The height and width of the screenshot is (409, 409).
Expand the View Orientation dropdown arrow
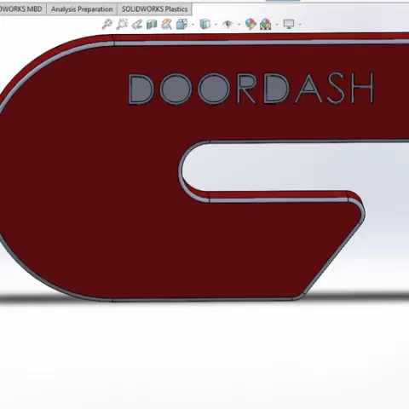[193, 25]
